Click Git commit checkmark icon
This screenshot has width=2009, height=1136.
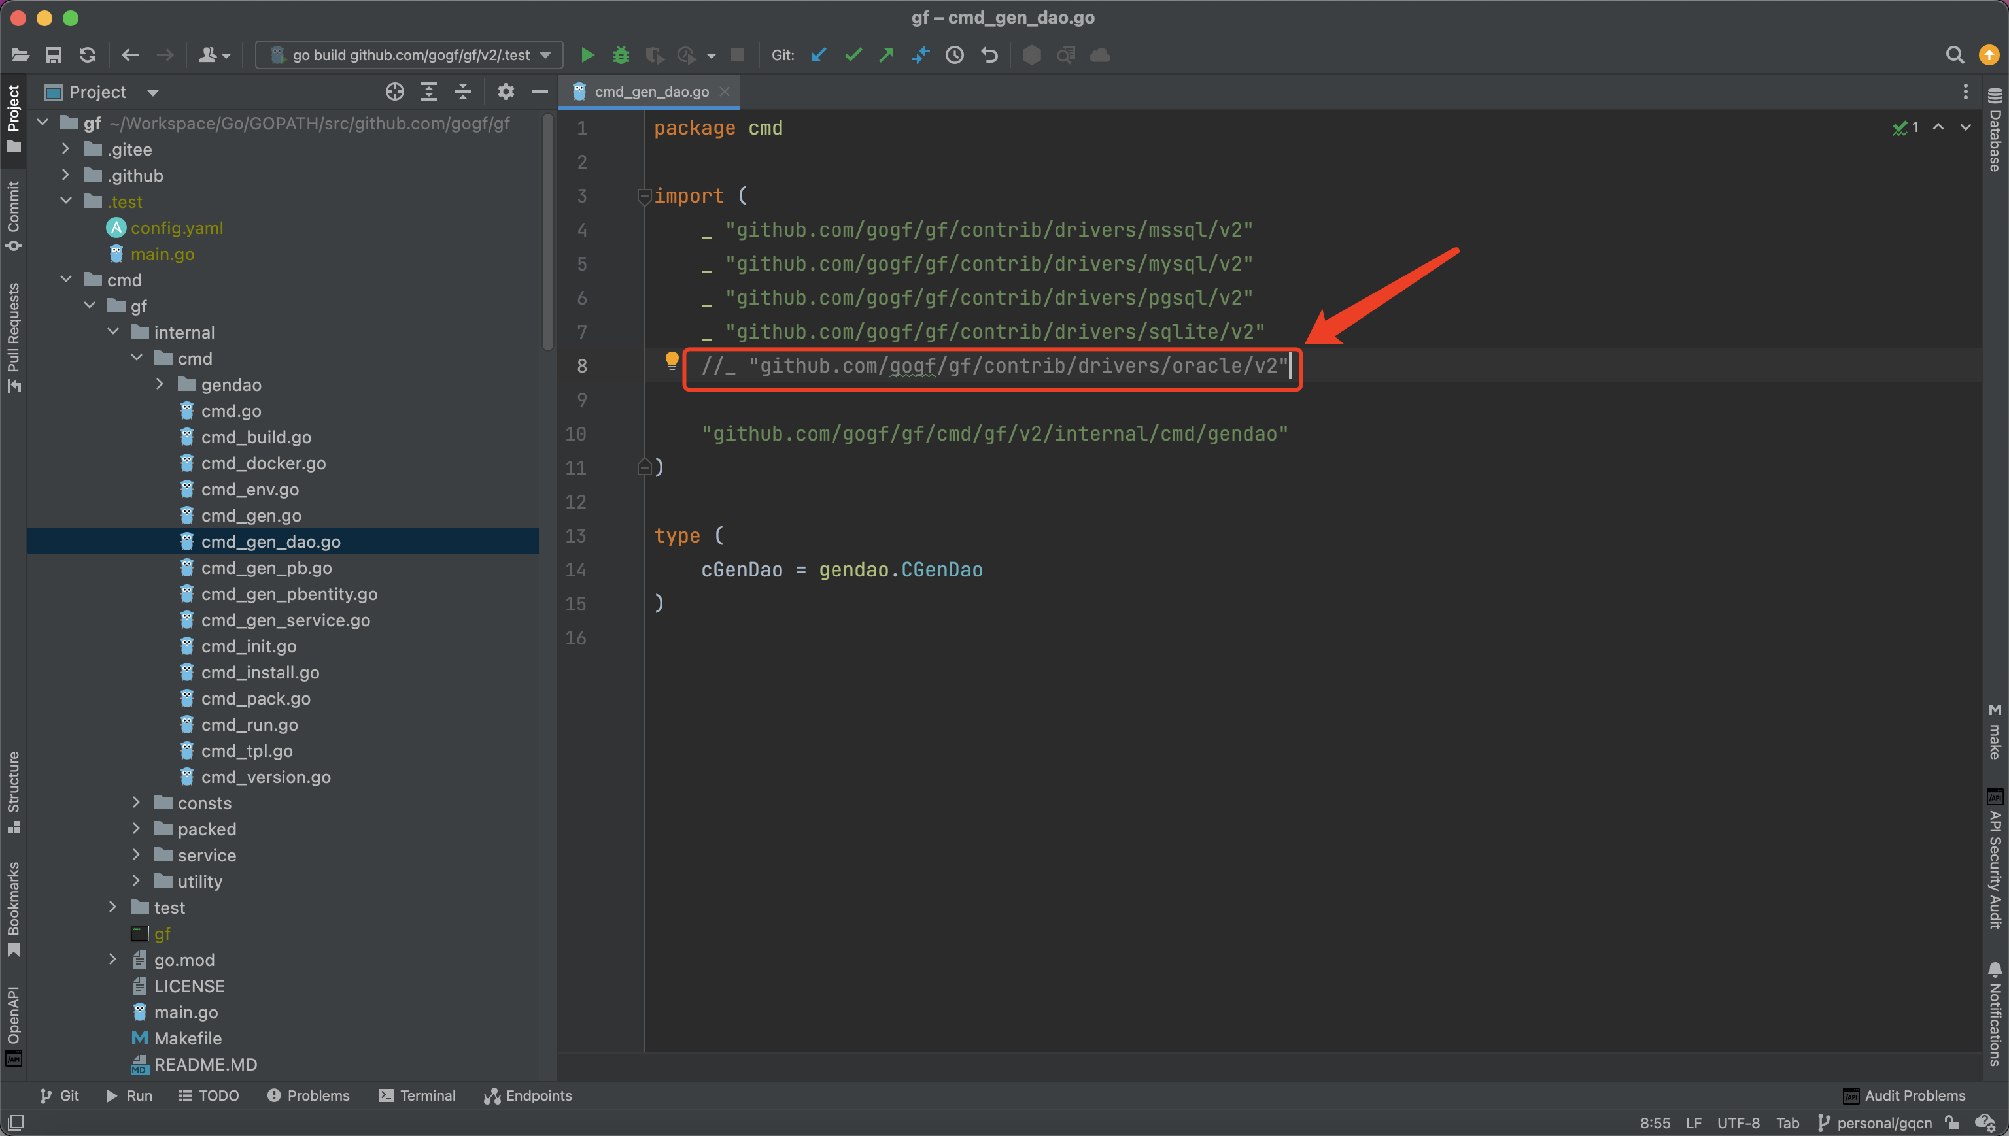tap(853, 56)
